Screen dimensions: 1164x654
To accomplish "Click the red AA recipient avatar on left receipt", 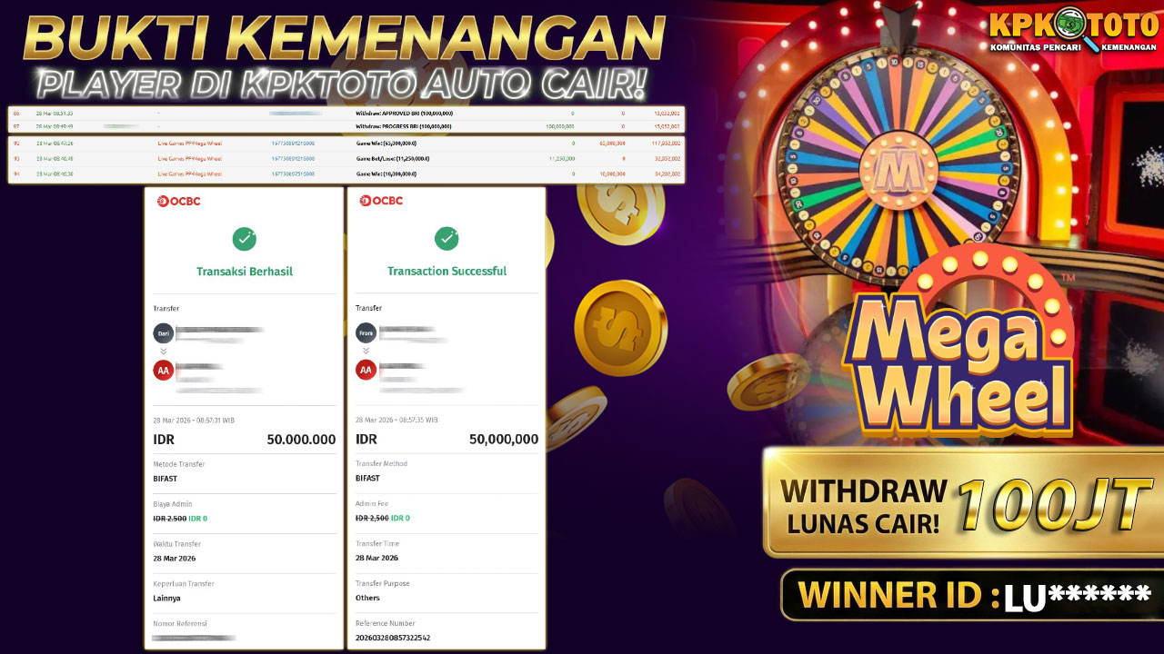I will (x=164, y=371).
